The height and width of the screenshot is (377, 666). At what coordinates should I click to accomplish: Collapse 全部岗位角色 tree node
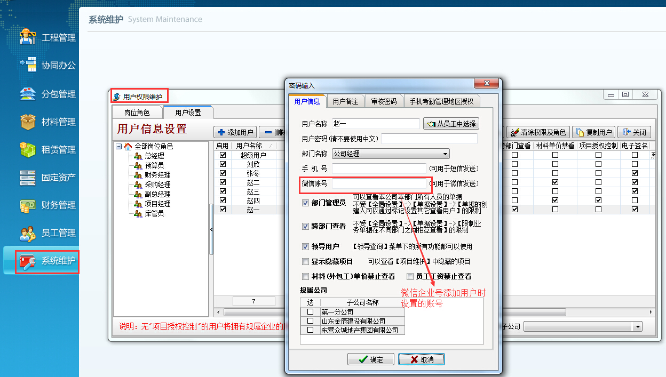pos(118,146)
